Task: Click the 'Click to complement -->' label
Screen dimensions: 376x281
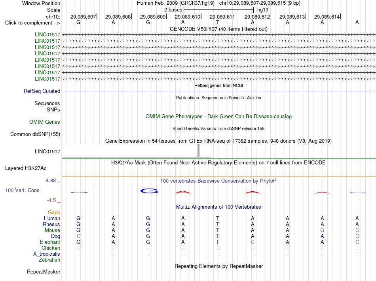Action: pyautogui.click(x=32, y=23)
